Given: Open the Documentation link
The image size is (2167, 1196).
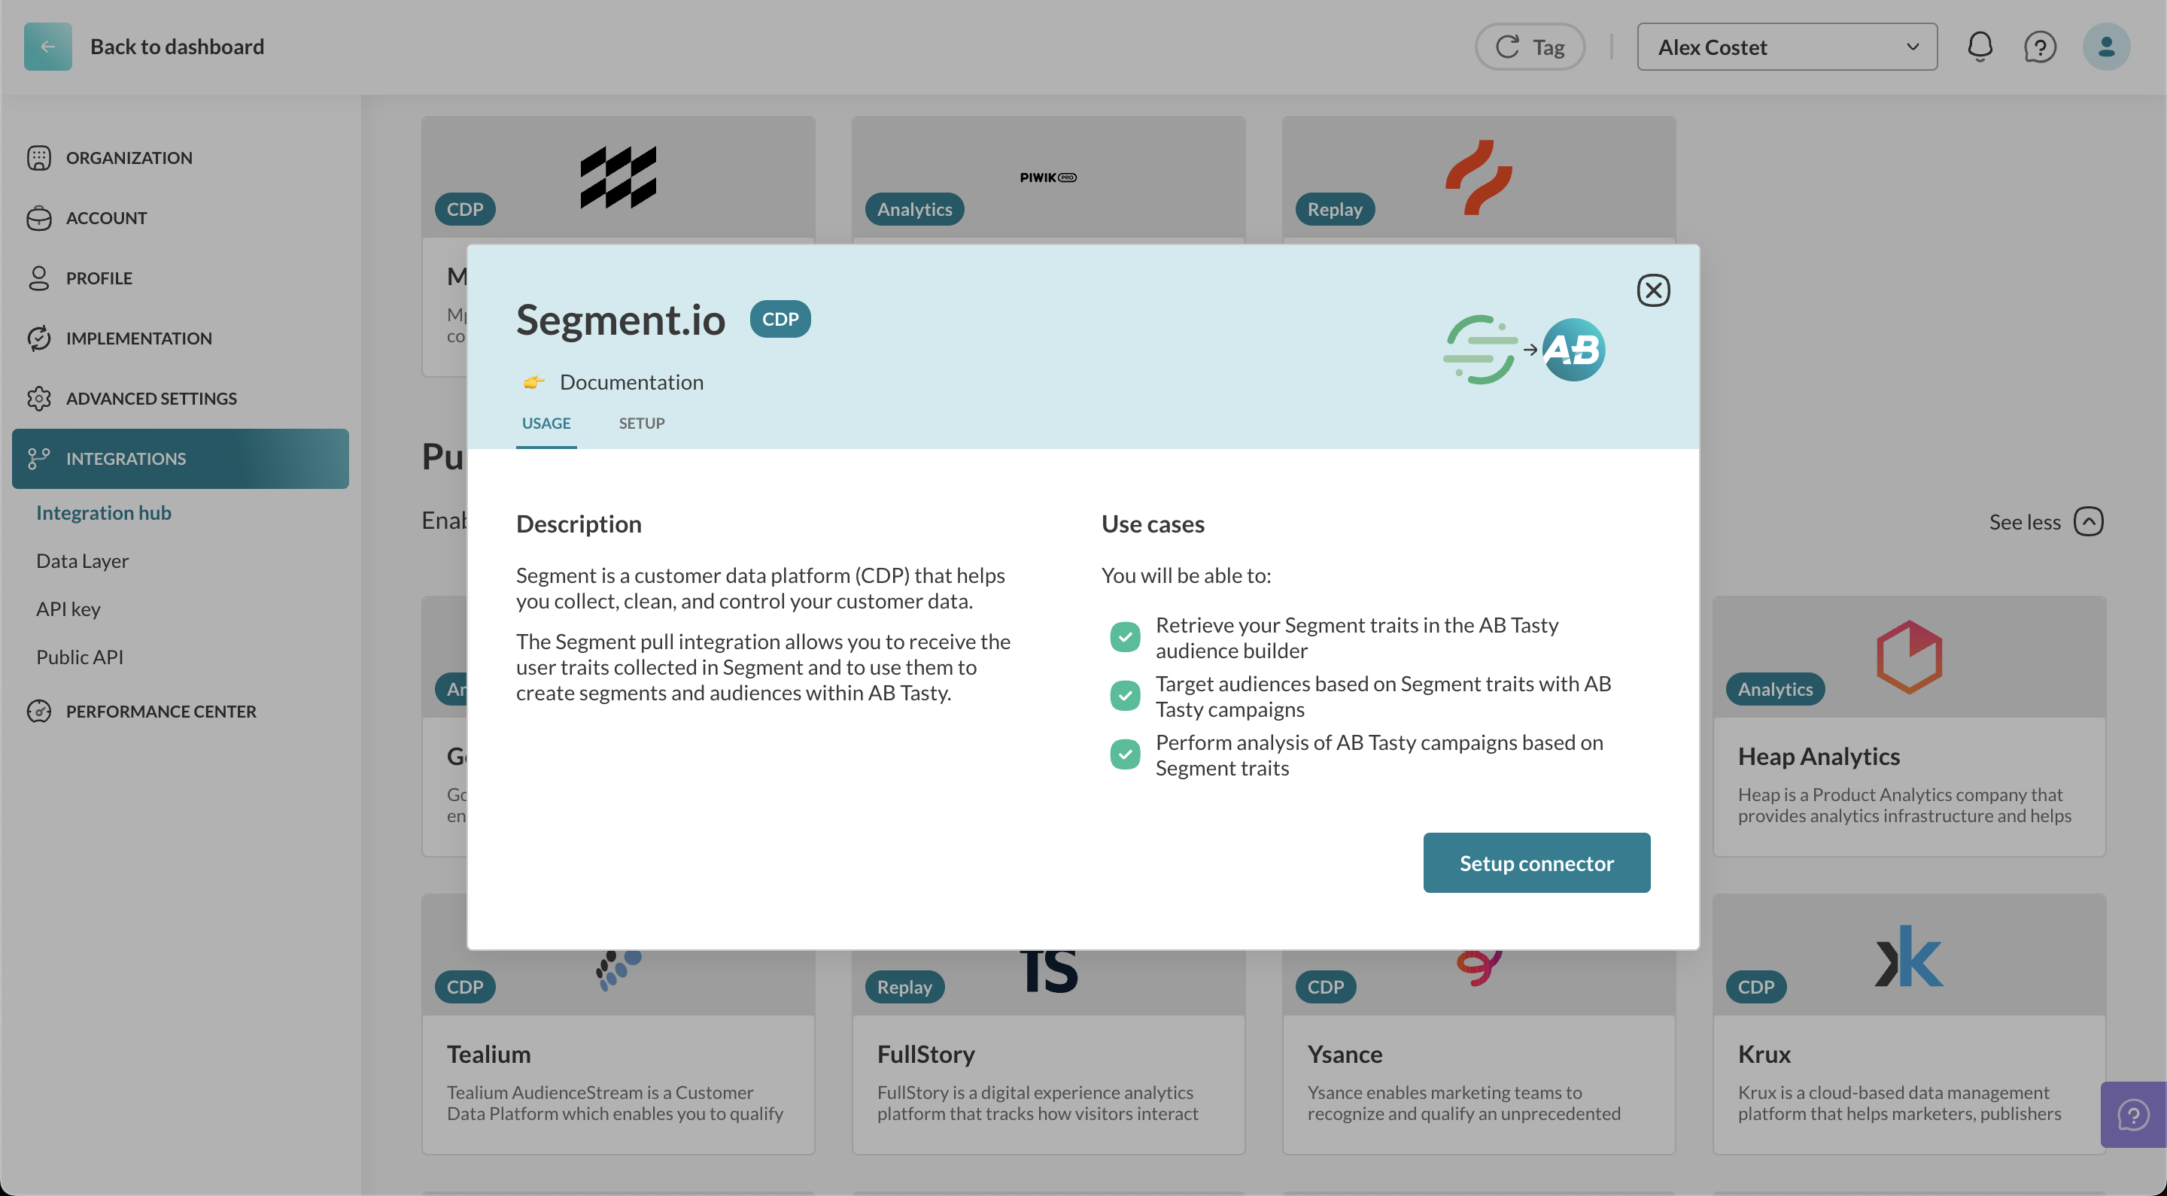Looking at the screenshot, I should point(631,383).
